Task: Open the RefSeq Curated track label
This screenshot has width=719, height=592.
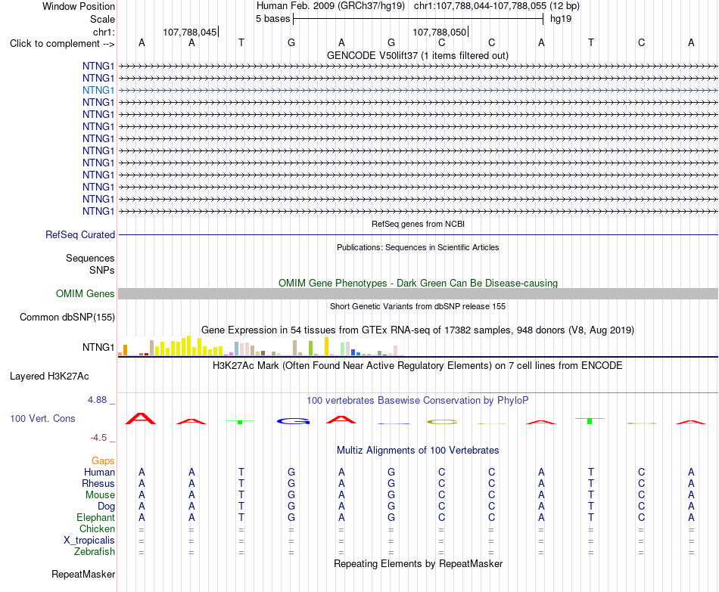Action: pos(80,234)
